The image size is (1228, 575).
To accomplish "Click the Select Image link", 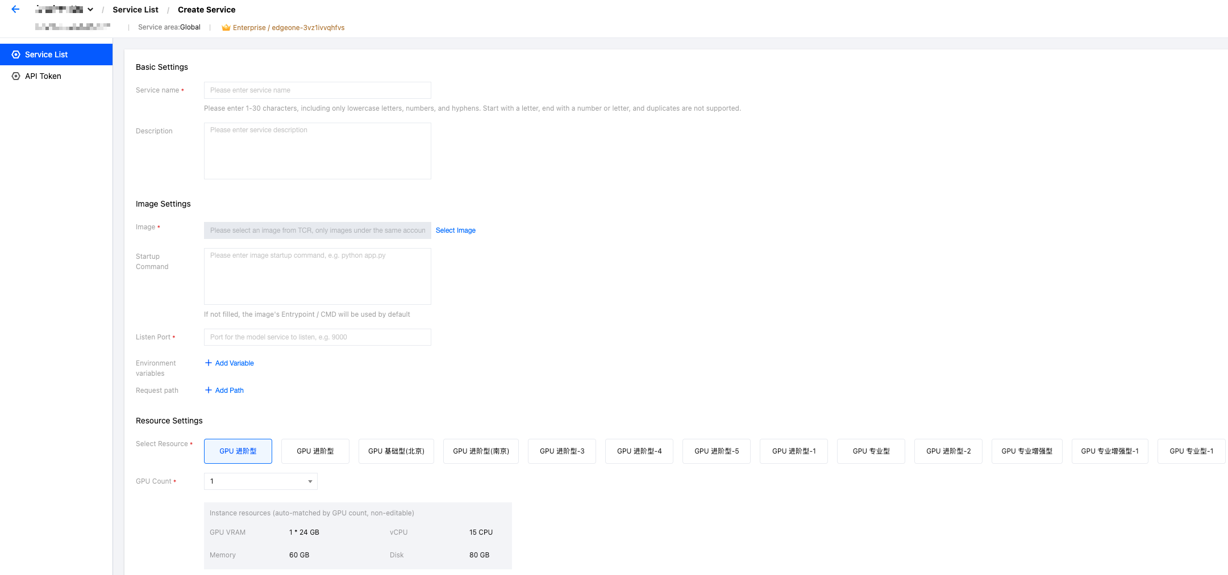I will pos(456,230).
